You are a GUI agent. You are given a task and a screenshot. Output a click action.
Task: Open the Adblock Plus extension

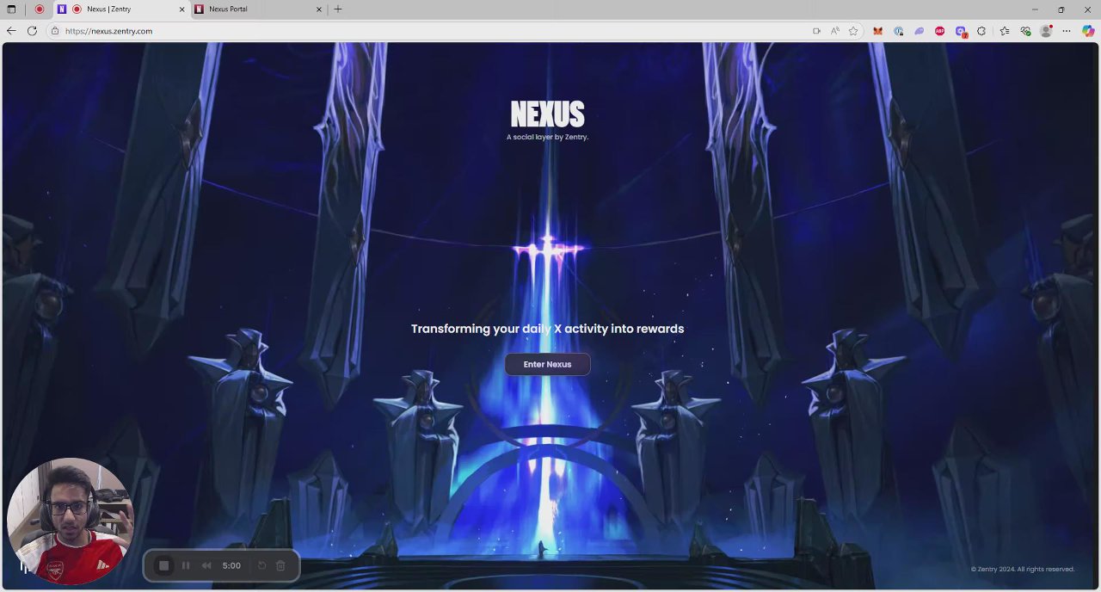[939, 31]
